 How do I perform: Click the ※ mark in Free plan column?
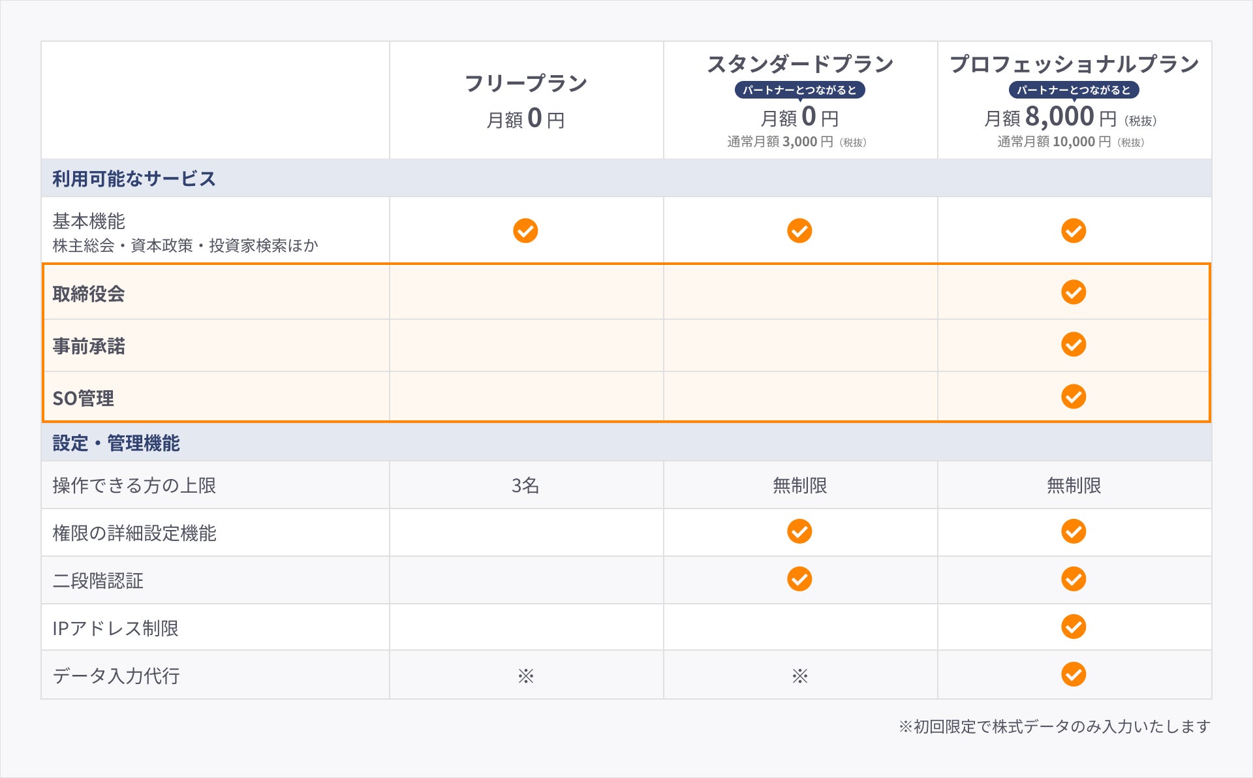(526, 676)
